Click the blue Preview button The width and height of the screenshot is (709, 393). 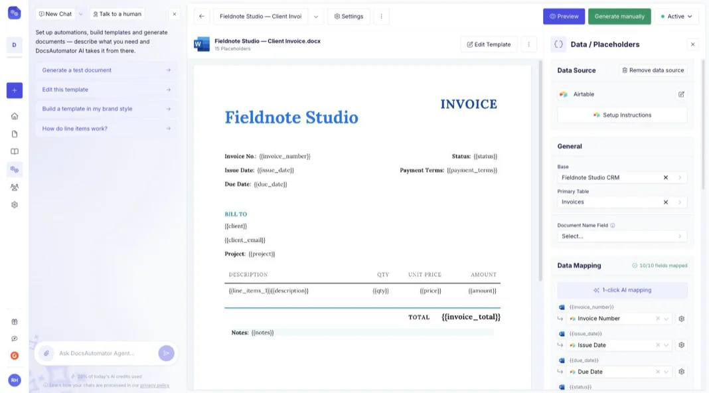564,17
